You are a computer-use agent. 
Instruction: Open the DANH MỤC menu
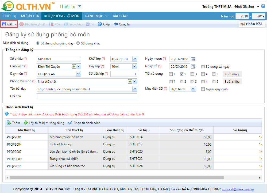96,16
